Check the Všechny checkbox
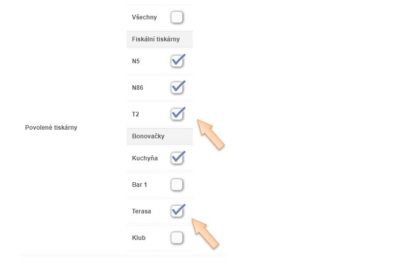 pyautogui.click(x=177, y=17)
